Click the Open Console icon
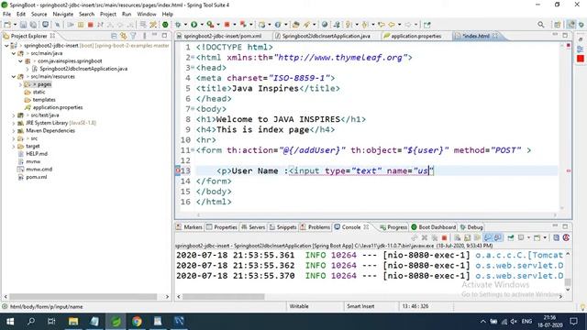The width and height of the screenshot is (587, 330). [x=537, y=237]
